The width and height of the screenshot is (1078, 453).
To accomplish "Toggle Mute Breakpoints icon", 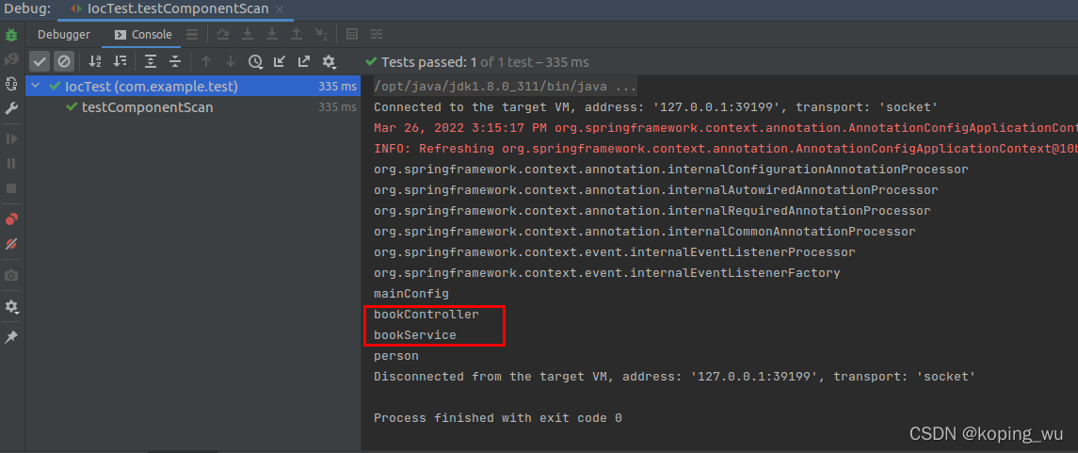I will (x=11, y=244).
